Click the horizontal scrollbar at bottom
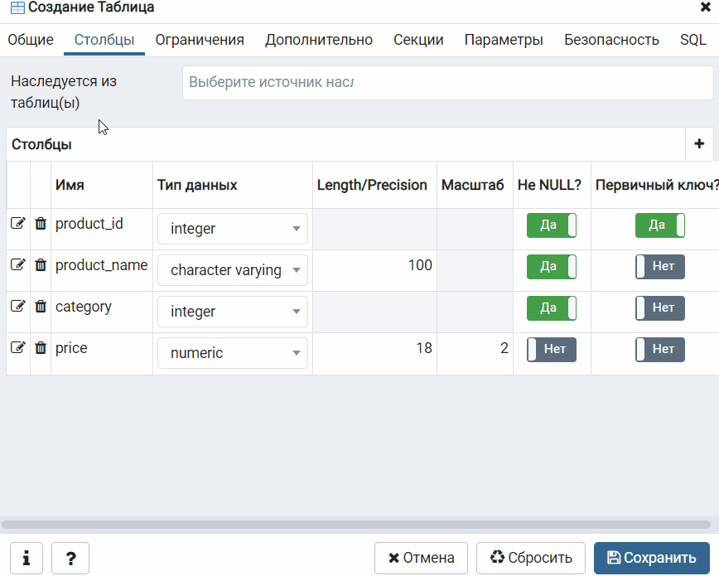Image resolution: width=719 pixels, height=576 pixels. pyautogui.click(x=356, y=525)
